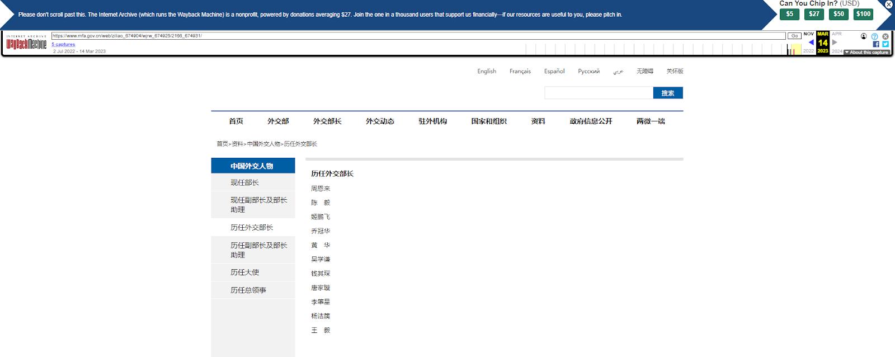Share capture on Facebook
895x357 pixels.
click(876, 44)
